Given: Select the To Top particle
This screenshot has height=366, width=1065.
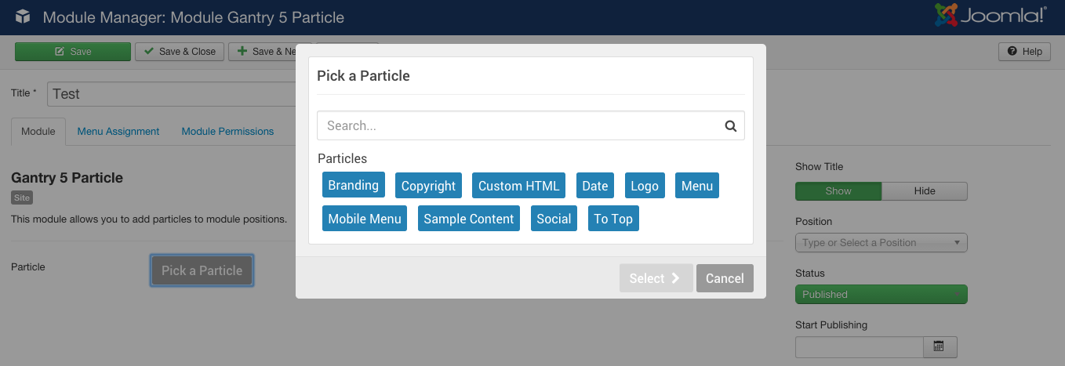Looking at the screenshot, I should (x=613, y=219).
